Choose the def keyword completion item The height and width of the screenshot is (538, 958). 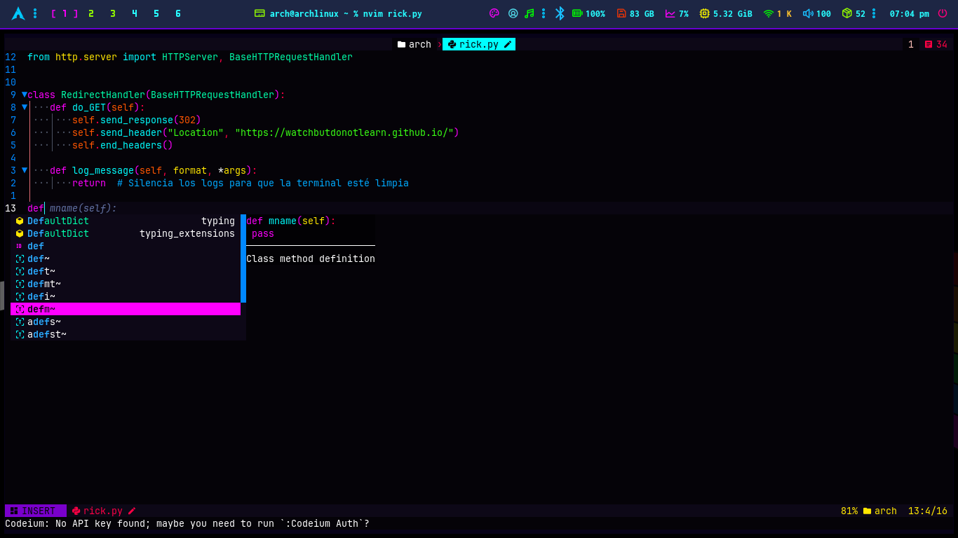coord(126,246)
